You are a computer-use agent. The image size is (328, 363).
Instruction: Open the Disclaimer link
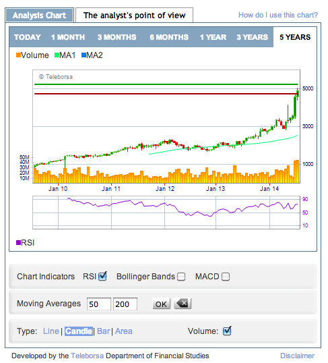(297, 356)
